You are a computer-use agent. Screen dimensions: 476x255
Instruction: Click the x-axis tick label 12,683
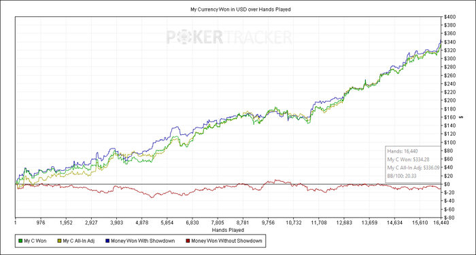point(344,222)
